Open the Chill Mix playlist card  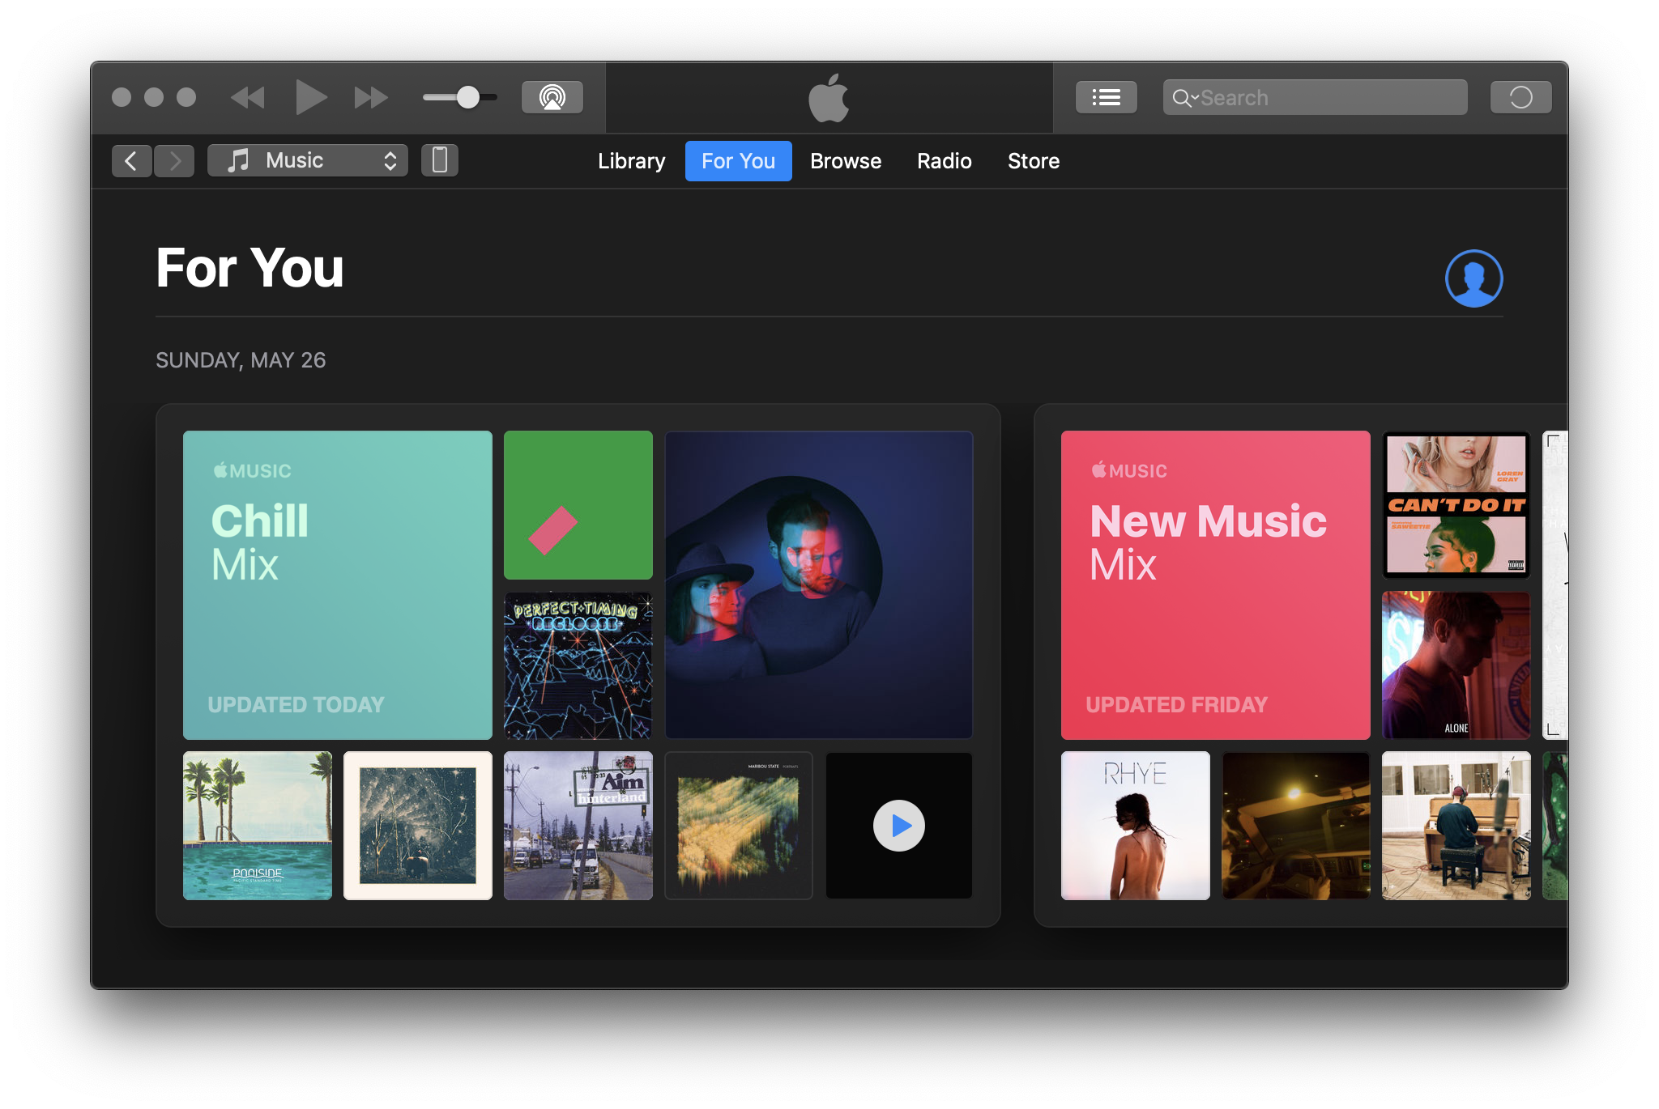337,583
